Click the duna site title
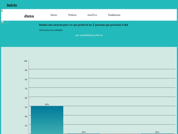This screenshot has height=134, width=178. pyautogui.click(x=29, y=16)
